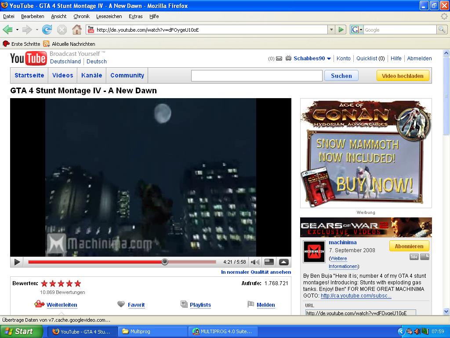The image size is (450, 338).
Task: Click the Forward arrow in the toolbar
Action: pos(27,29)
